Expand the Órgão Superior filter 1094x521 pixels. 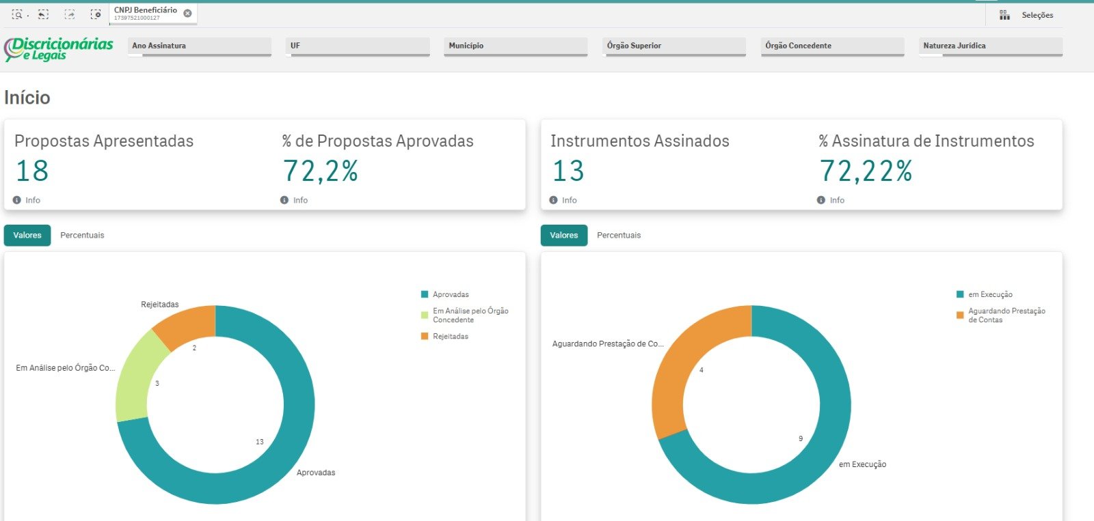point(674,46)
